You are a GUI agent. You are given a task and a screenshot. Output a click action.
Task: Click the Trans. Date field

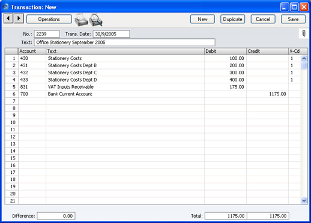pos(111,34)
